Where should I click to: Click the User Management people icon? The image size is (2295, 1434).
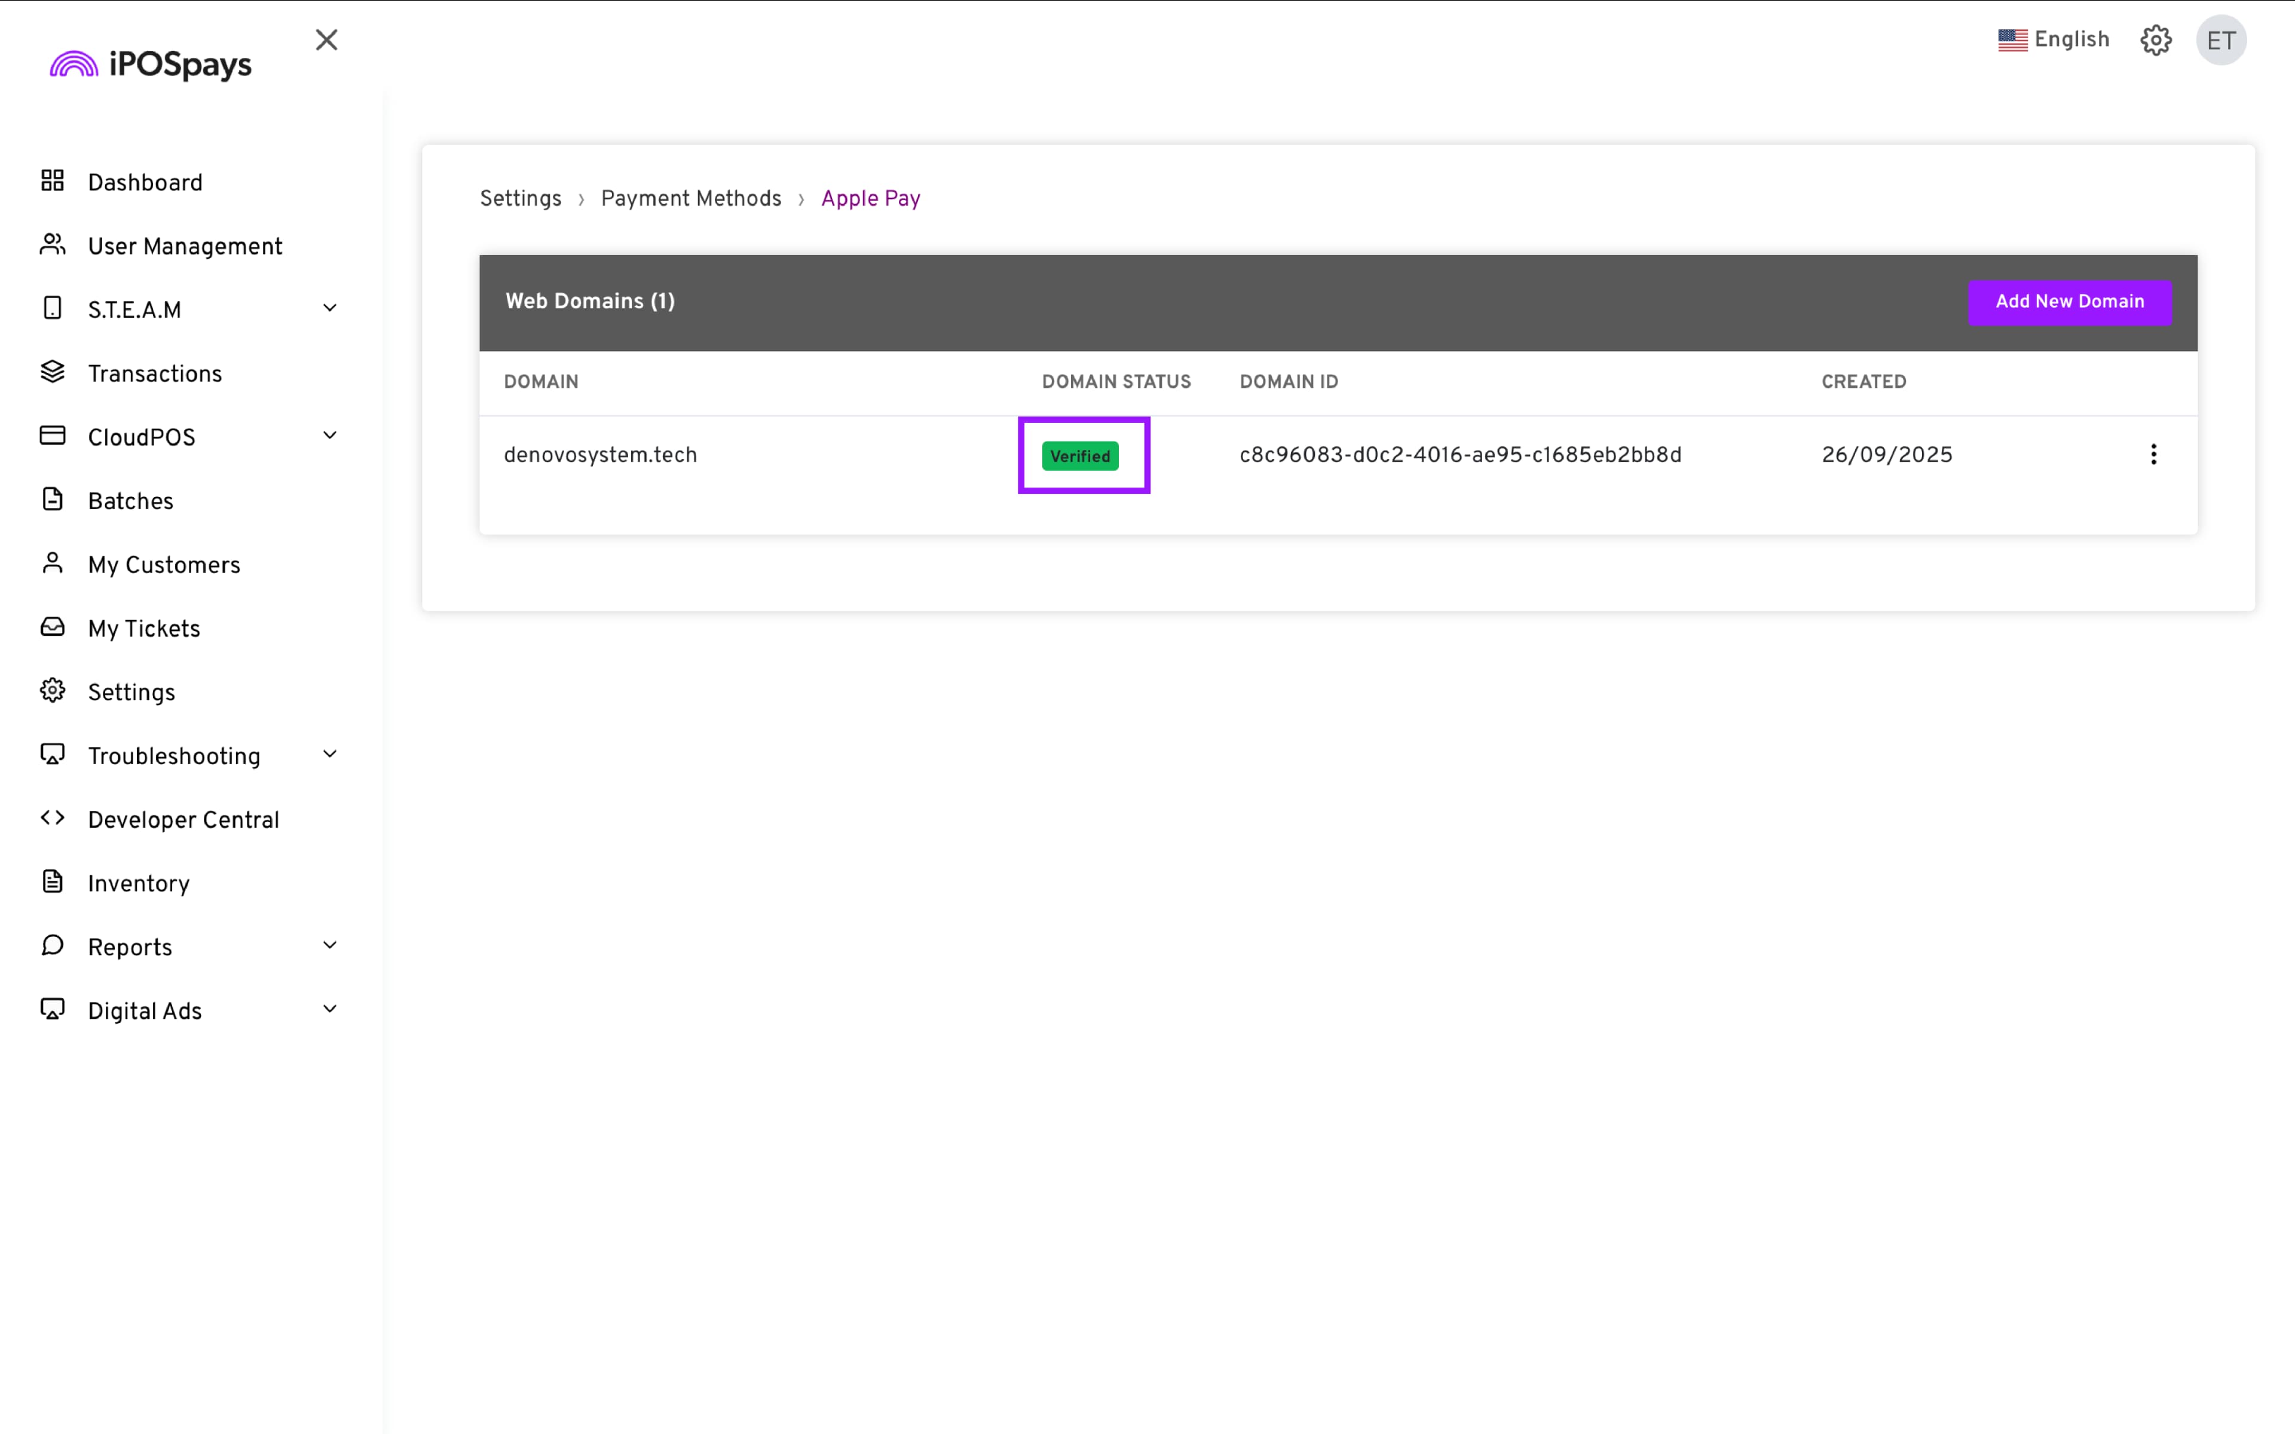(52, 245)
